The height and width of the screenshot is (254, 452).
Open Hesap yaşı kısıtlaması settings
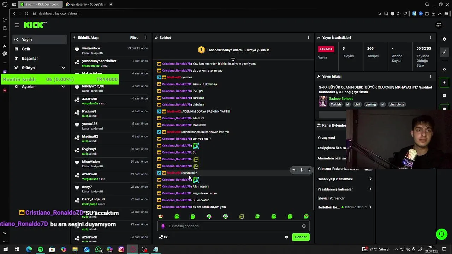(x=345, y=179)
